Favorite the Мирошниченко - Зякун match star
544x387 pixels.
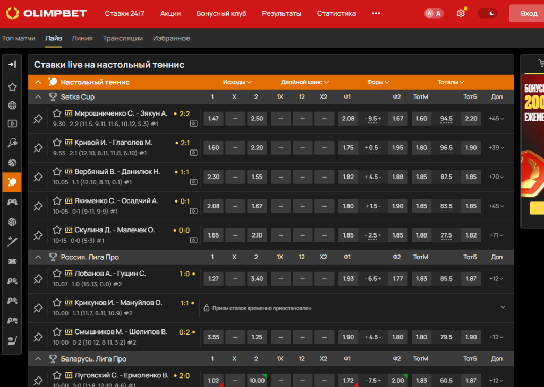point(57,113)
